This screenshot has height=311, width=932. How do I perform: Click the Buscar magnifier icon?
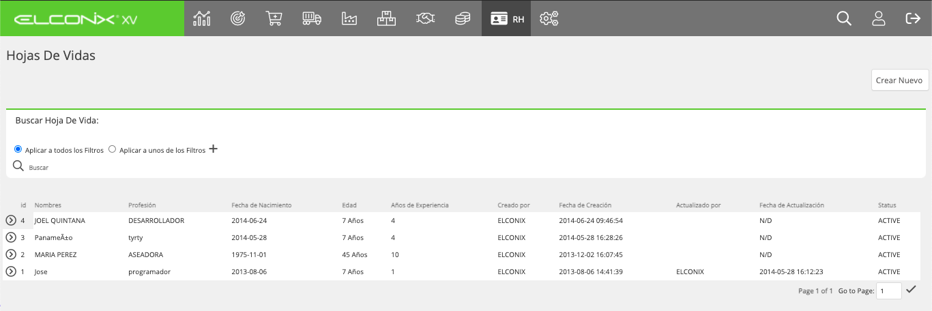18,166
